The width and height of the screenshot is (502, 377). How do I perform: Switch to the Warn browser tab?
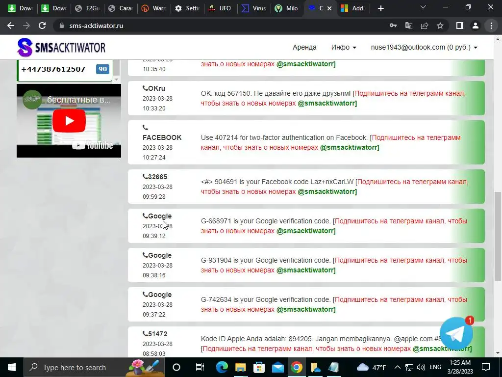pos(154,8)
